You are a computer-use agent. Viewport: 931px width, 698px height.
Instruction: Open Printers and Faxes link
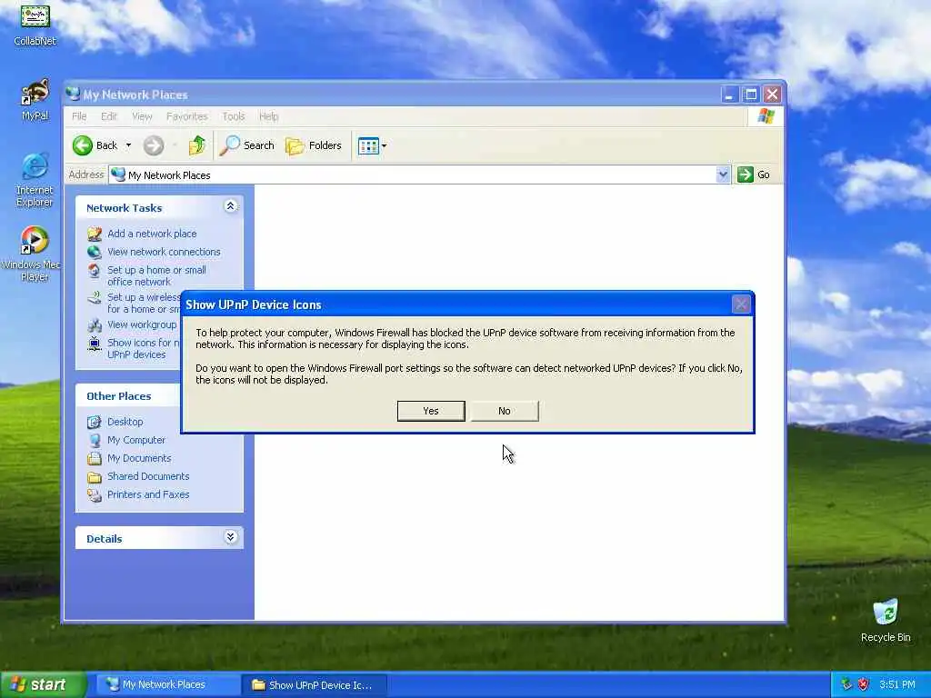[148, 494]
